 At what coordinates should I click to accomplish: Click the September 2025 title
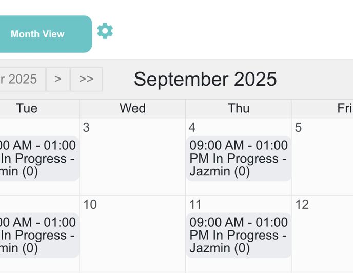[x=205, y=80]
